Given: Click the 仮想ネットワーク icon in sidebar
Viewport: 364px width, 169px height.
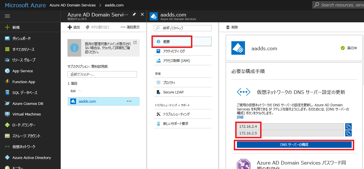Looking at the screenshot, I should pos(7,147).
